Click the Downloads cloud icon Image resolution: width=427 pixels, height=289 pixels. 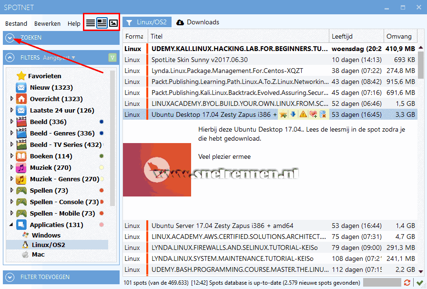point(180,22)
